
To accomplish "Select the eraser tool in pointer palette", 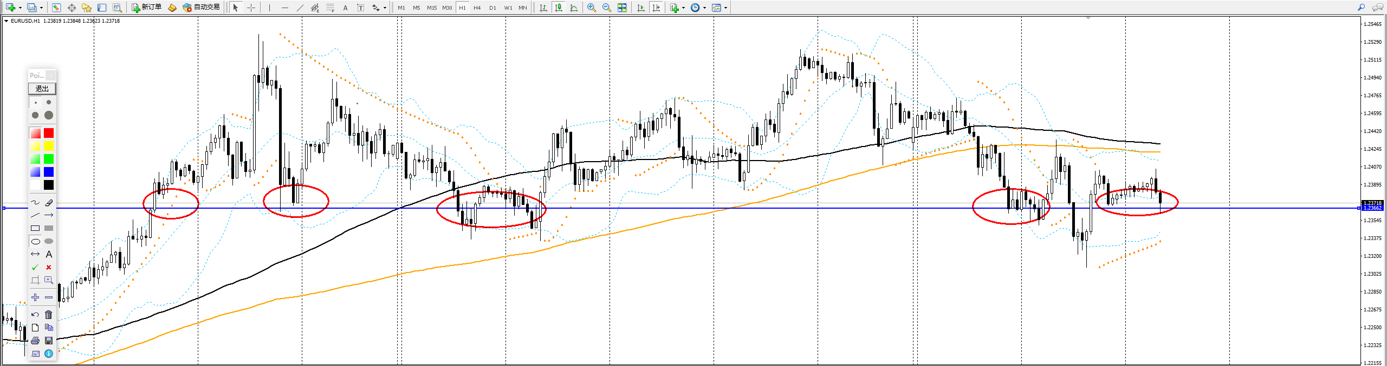I will [x=49, y=203].
